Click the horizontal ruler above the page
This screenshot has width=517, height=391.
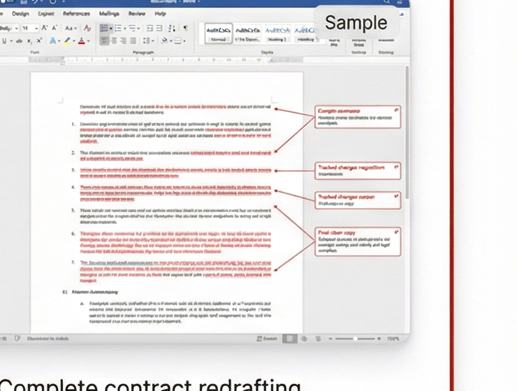tap(166, 60)
